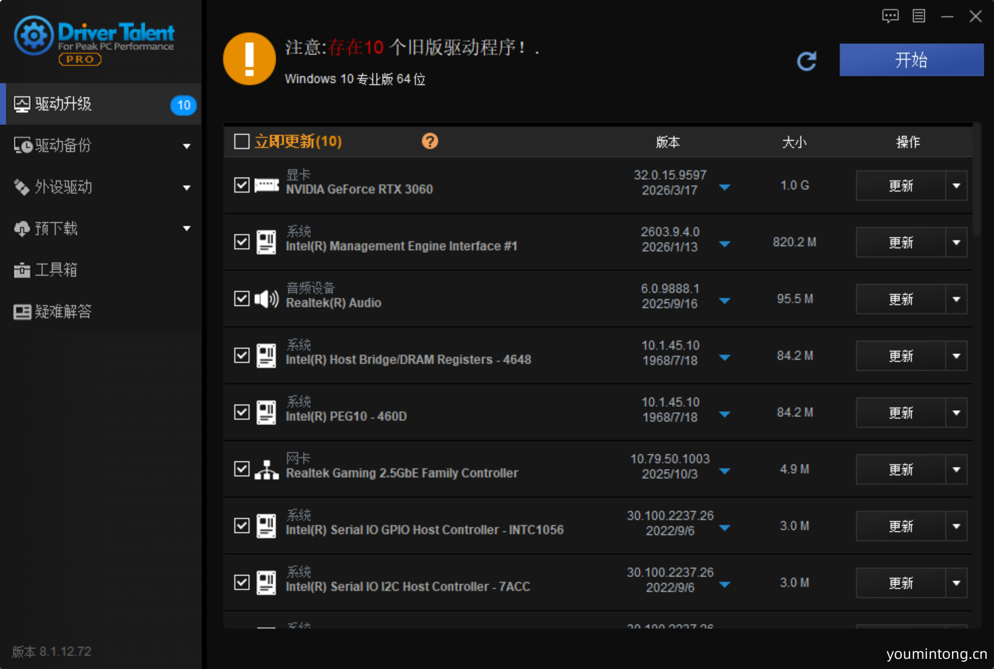Expand the 外设驱动 sidebar item
Screen dimensions: 994x669
pyautogui.click(x=63, y=187)
